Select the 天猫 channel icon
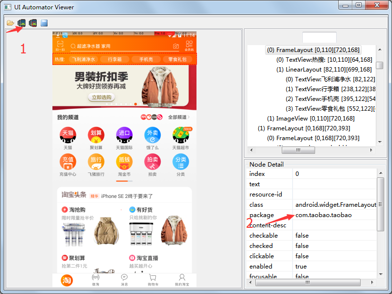The image size is (392, 294). pos(68,135)
